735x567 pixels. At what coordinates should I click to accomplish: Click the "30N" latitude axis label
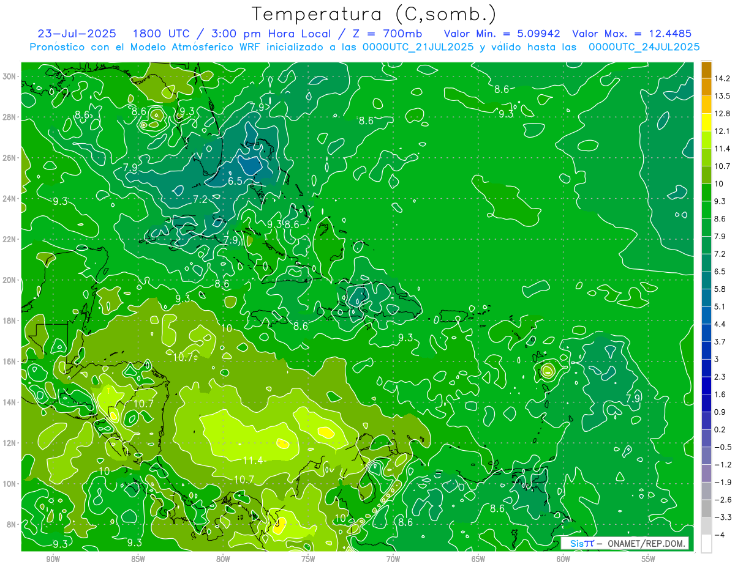9,76
